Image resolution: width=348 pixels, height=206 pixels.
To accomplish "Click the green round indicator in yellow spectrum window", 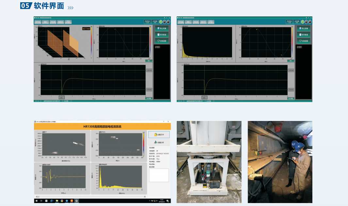I will (x=303, y=22).
